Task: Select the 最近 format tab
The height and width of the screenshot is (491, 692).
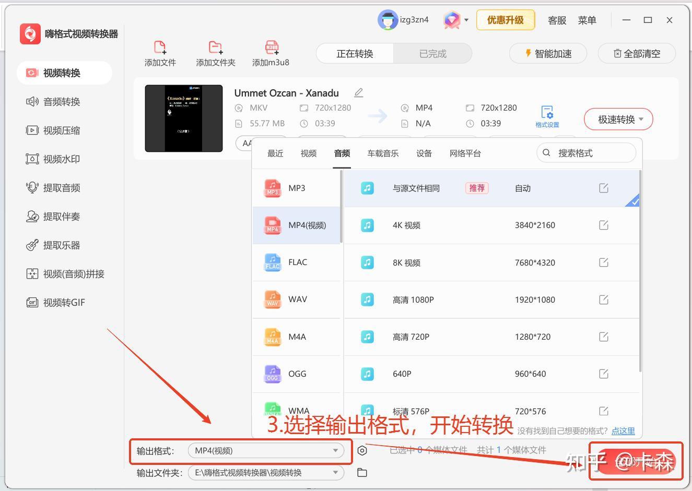Action: [x=275, y=153]
